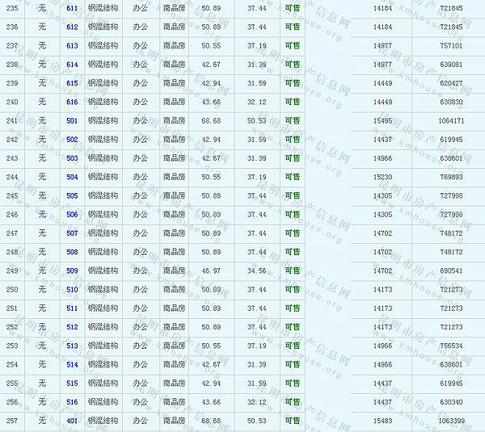Image resolution: width=485 pixels, height=432 pixels.
Task: Open room number 514 link
Action: click(x=72, y=365)
